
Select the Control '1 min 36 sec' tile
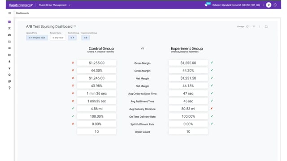tap(96, 93)
